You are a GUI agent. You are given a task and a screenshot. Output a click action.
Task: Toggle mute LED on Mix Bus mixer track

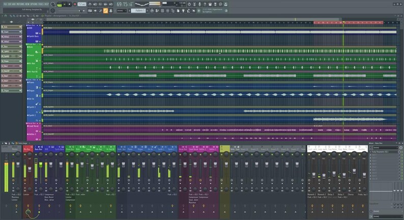[25, 155]
